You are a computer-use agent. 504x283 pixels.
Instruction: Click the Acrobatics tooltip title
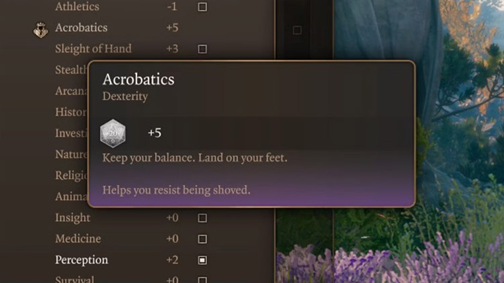[138, 79]
